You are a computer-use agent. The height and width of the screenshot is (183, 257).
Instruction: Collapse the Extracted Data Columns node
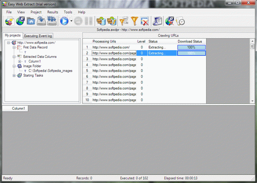[x=14, y=57]
